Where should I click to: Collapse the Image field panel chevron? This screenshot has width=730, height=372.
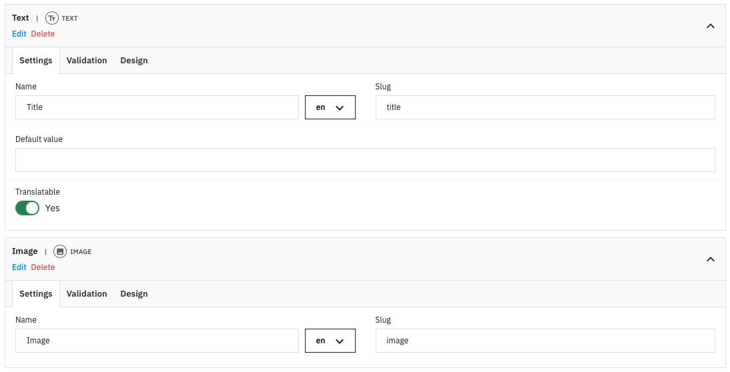711,259
